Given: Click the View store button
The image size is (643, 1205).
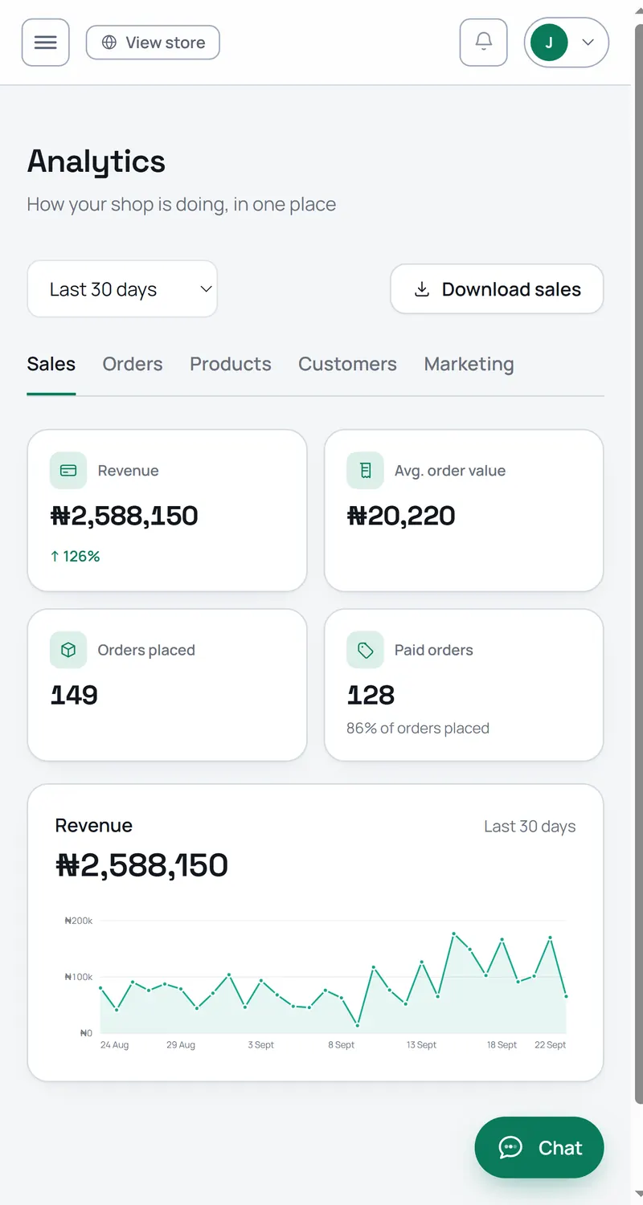Looking at the screenshot, I should (x=153, y=43).
